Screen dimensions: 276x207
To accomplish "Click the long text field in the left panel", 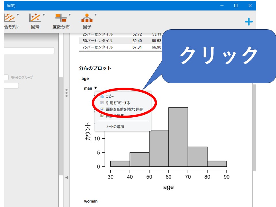I will click(29, 51).
